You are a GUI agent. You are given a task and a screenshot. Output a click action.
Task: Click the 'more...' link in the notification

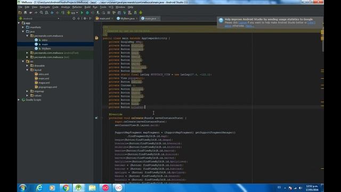(x=249, y=26)
